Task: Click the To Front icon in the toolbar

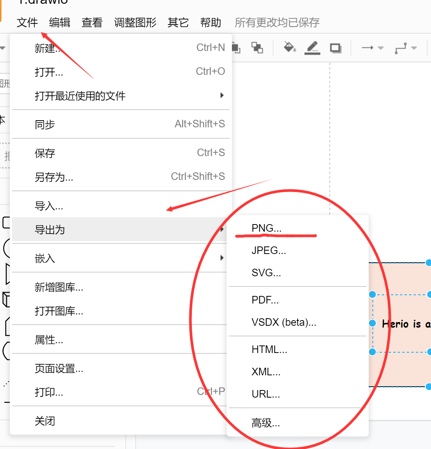Action: (x=236, y=48)
